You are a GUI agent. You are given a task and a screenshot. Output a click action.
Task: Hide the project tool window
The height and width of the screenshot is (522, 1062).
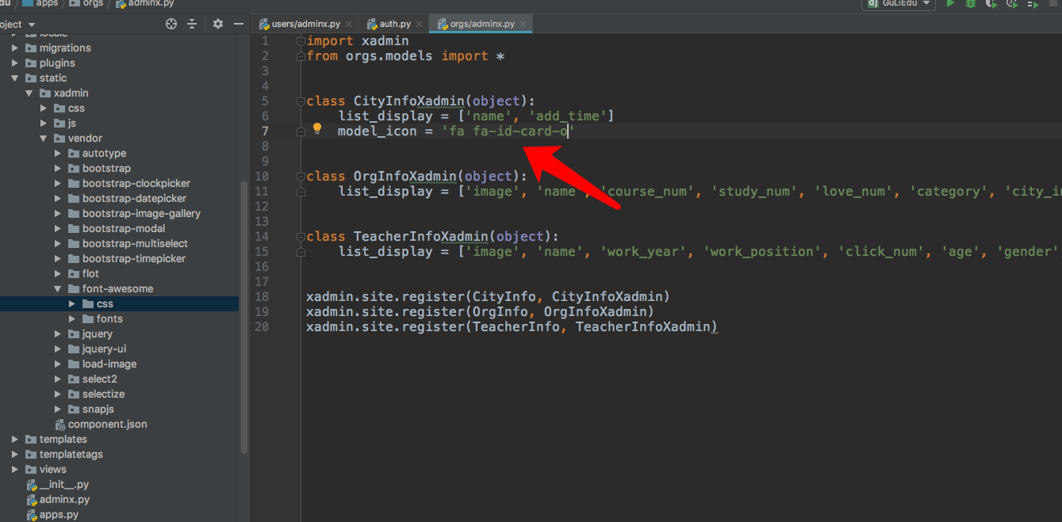click(x=239, y=25)
